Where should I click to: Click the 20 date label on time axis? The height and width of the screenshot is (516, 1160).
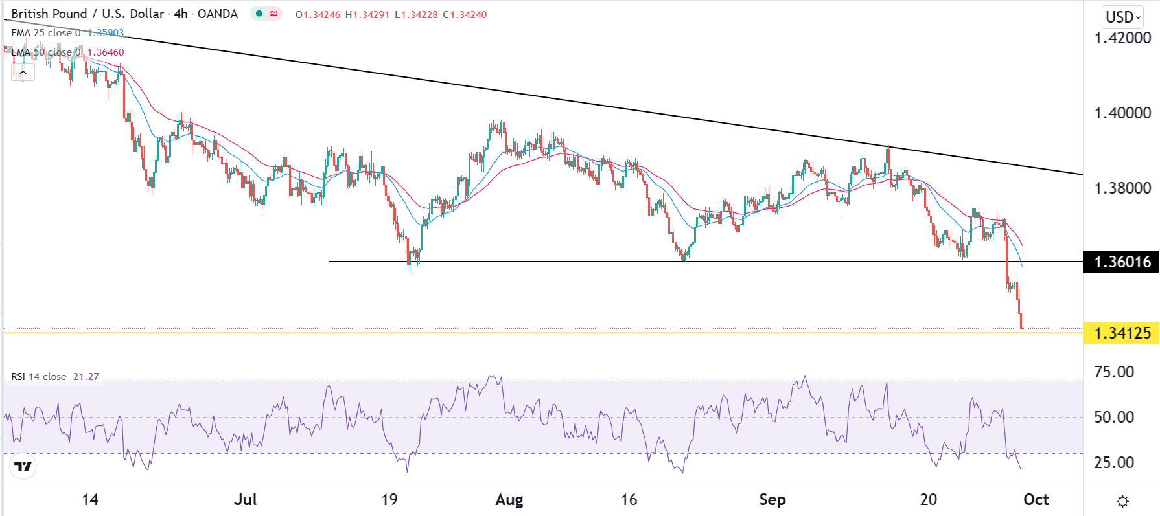click(x=929, y=500)
